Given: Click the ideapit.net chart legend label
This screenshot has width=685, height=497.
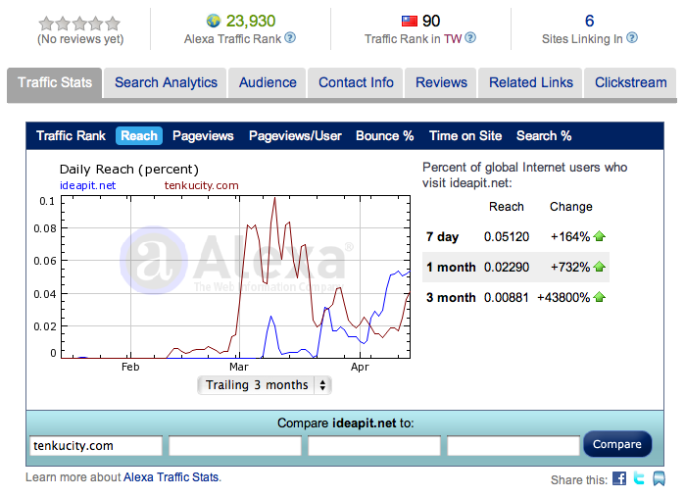Looking at the screenshot, I should pos(87,185).
